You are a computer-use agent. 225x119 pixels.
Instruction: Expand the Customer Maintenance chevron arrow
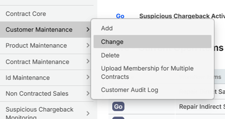coord(88,30)
